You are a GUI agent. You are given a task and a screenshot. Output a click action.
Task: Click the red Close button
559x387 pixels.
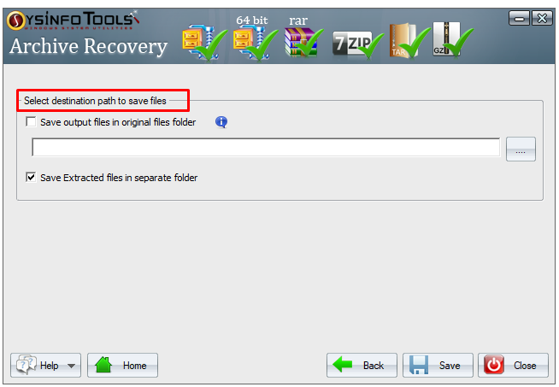[x=513, y=366]
